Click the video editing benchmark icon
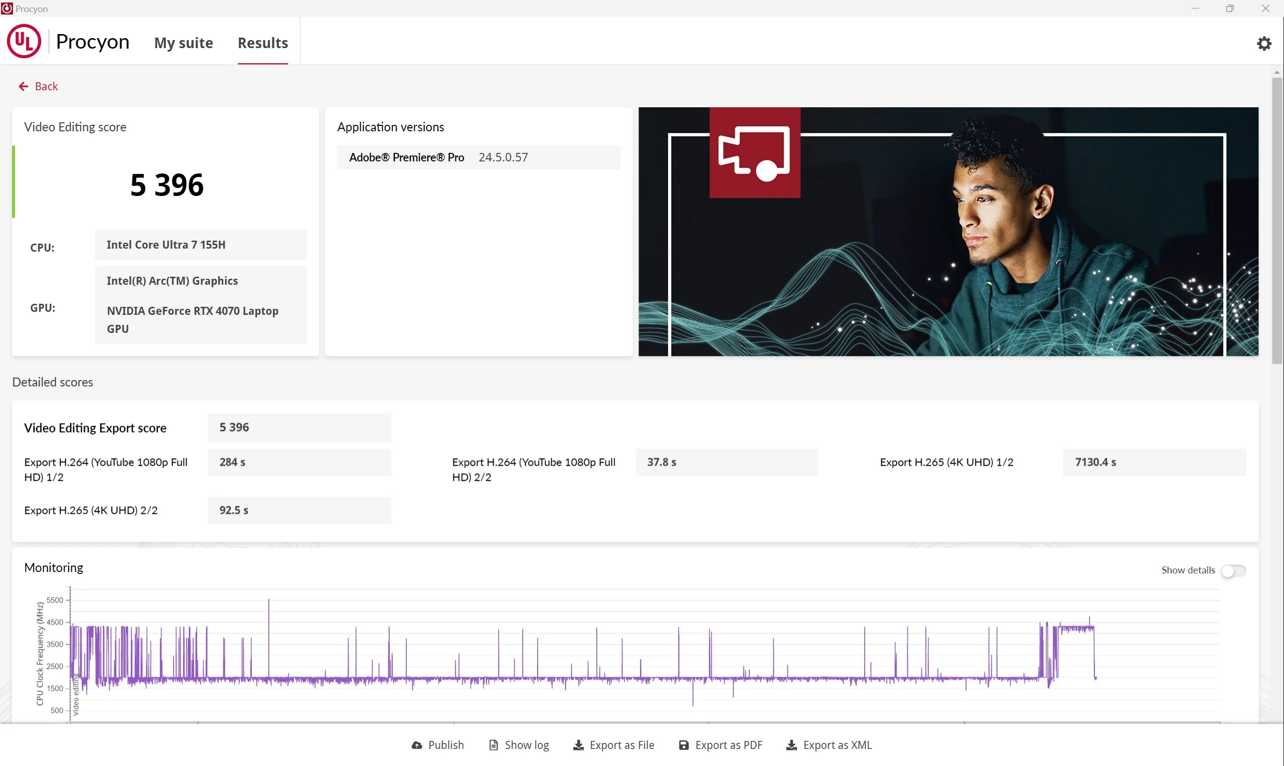This screenshot has height=766, width=1284. [755, 153]
